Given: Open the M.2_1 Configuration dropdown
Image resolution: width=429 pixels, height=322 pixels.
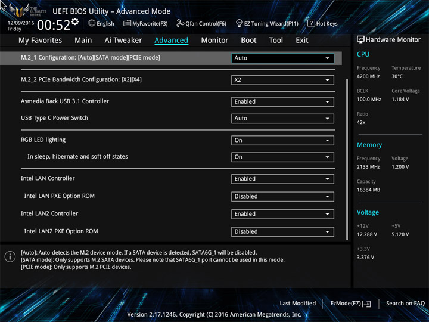Looking at the screenshot, I should (282, 58).
